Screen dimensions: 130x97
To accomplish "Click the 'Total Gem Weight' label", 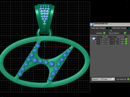I will [98, 28].
